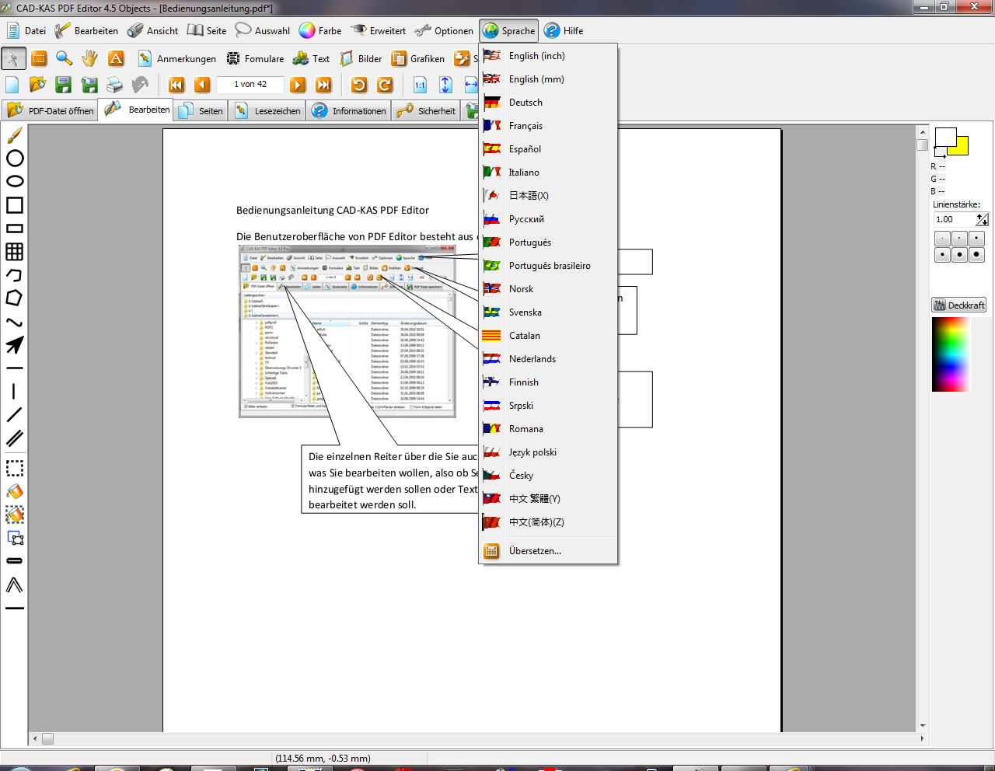Choose the largest line thickness dot preset
The height and width of the screenshot is (771, 995).
click(x=977, y=254)
